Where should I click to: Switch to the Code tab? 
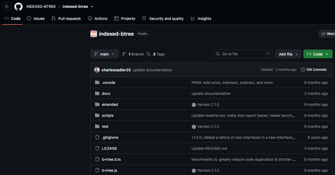[x=13, y=19]
